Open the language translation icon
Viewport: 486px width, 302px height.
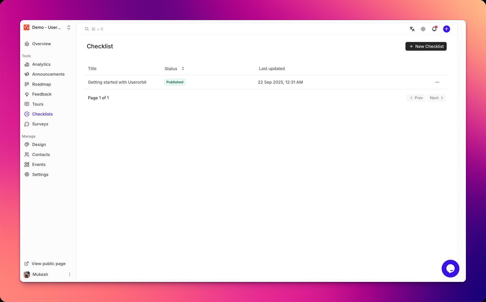[x=412, y=29]
